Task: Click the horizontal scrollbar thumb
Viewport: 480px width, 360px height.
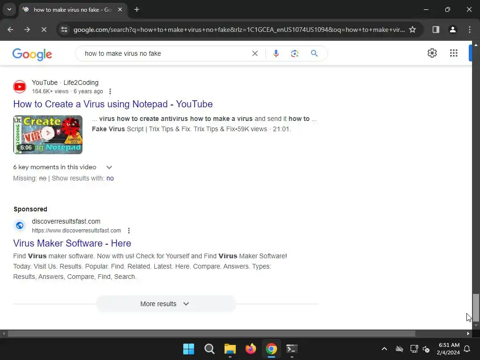Action: [211, 333]
